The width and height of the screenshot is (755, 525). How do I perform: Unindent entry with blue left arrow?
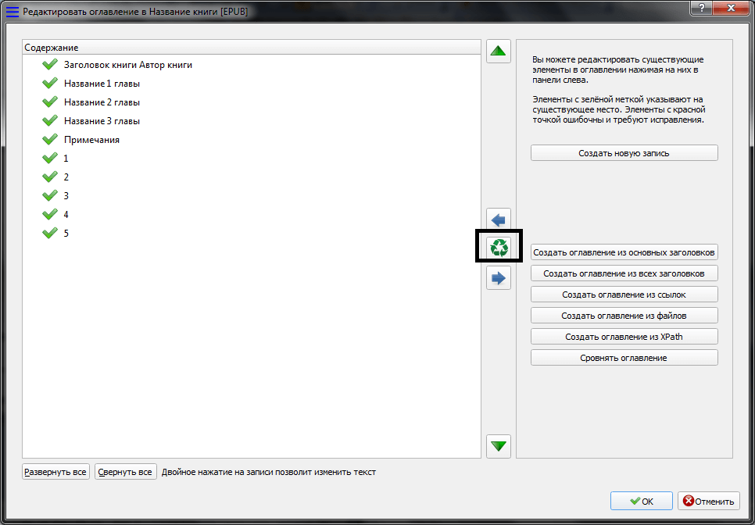(499, 220)
